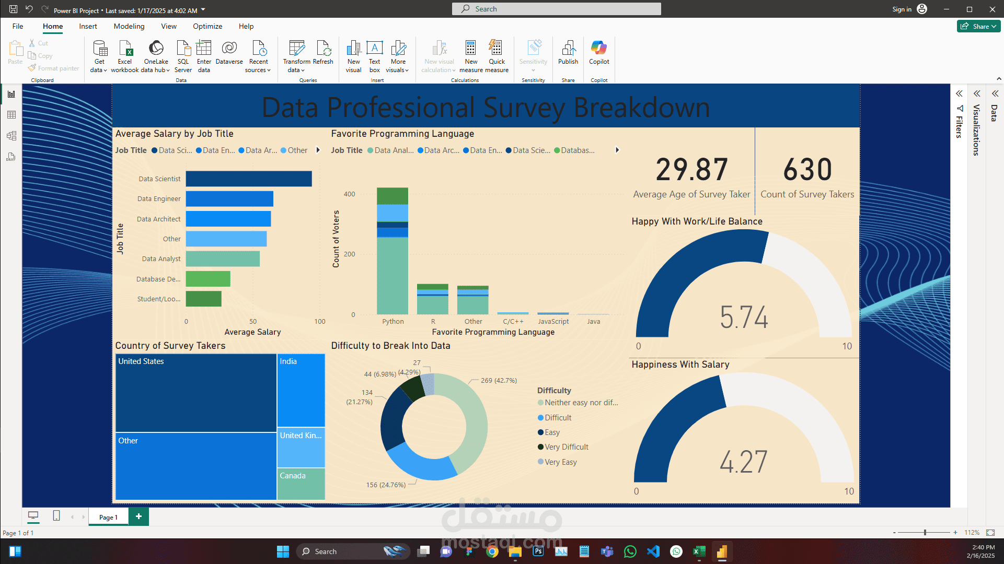Click the zoom in plus button
Viewport: 1004px width, 564px height.
click(955, 533)
